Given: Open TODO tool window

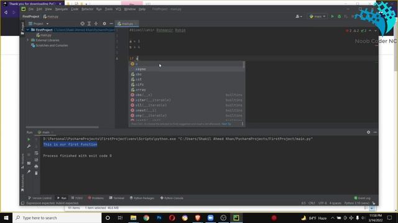Looking at the screenshot, I should click(77, 198).
